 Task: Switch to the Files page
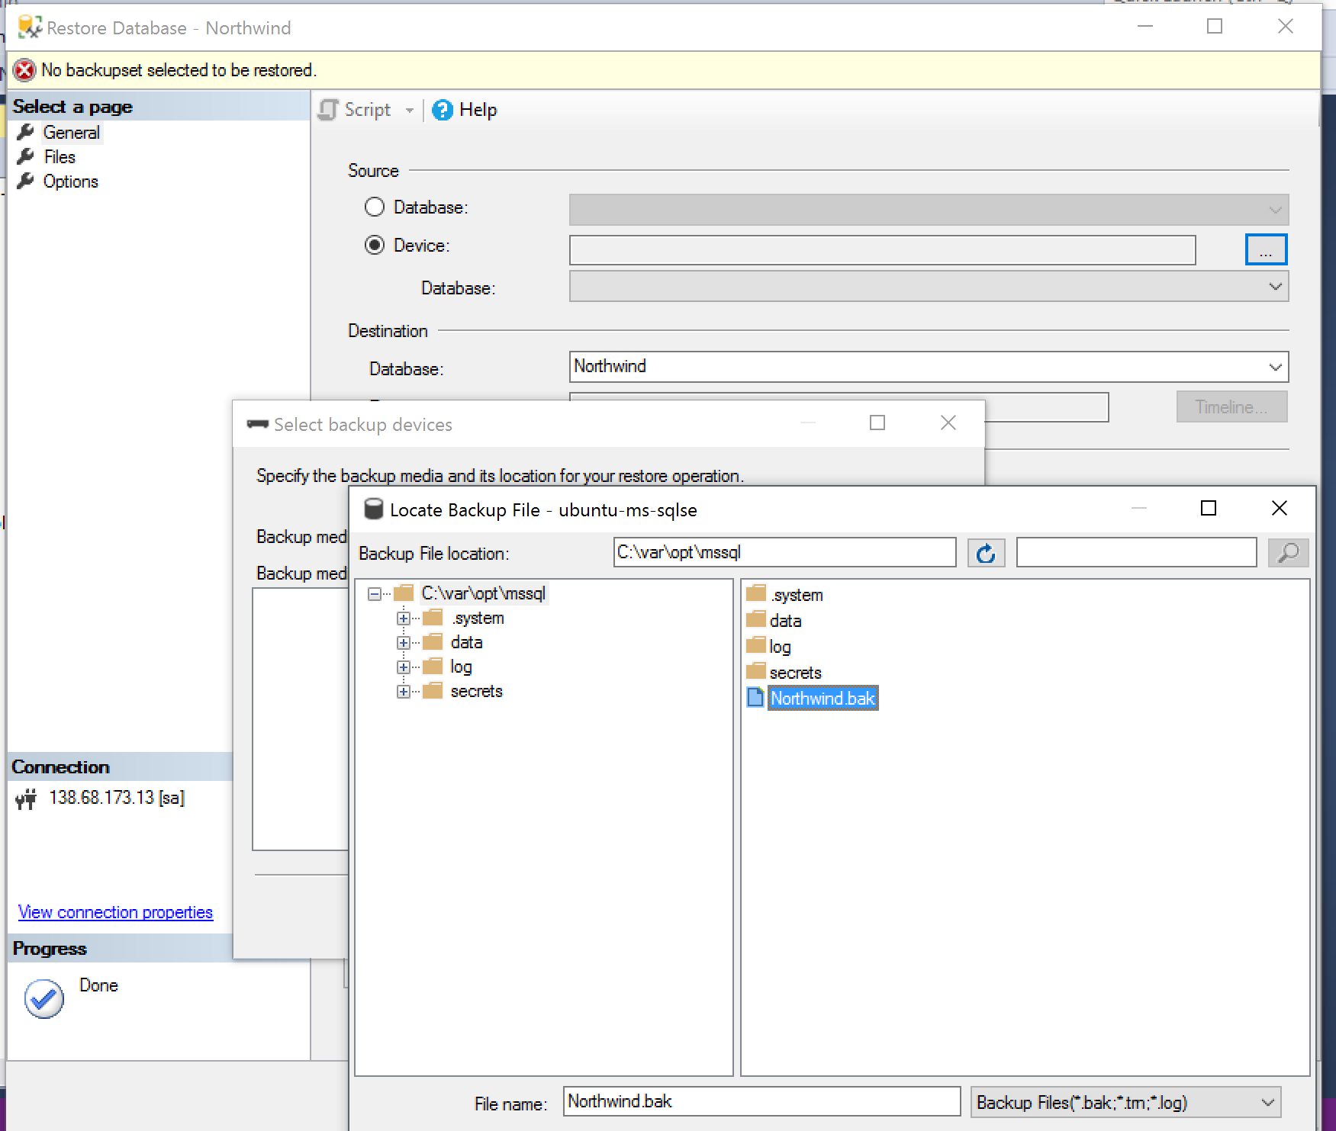coord(60,157)
